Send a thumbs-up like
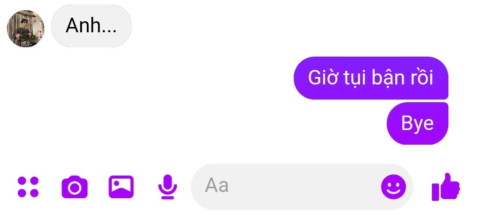478x215 pixels. click(446, 187)
